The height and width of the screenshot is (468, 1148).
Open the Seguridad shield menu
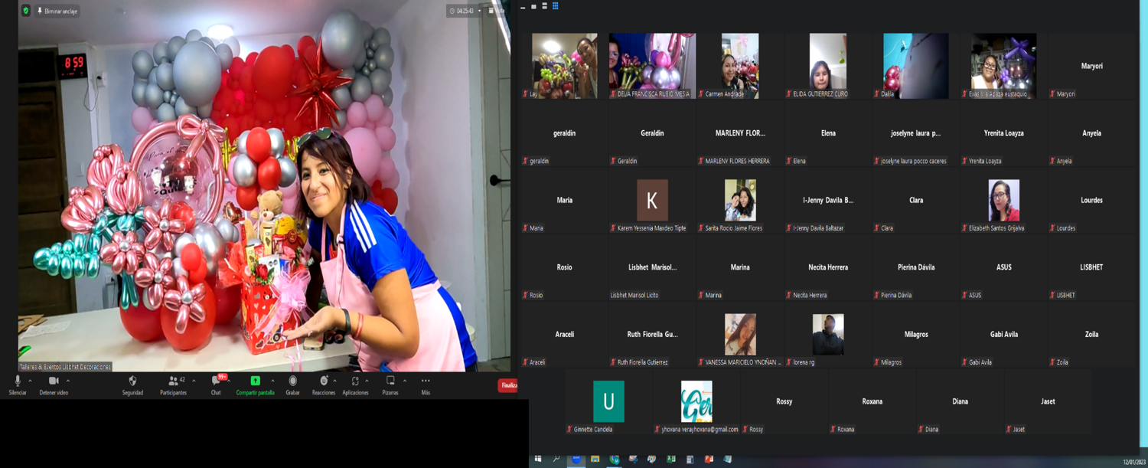pyautogui.click(x=132, y=381)
